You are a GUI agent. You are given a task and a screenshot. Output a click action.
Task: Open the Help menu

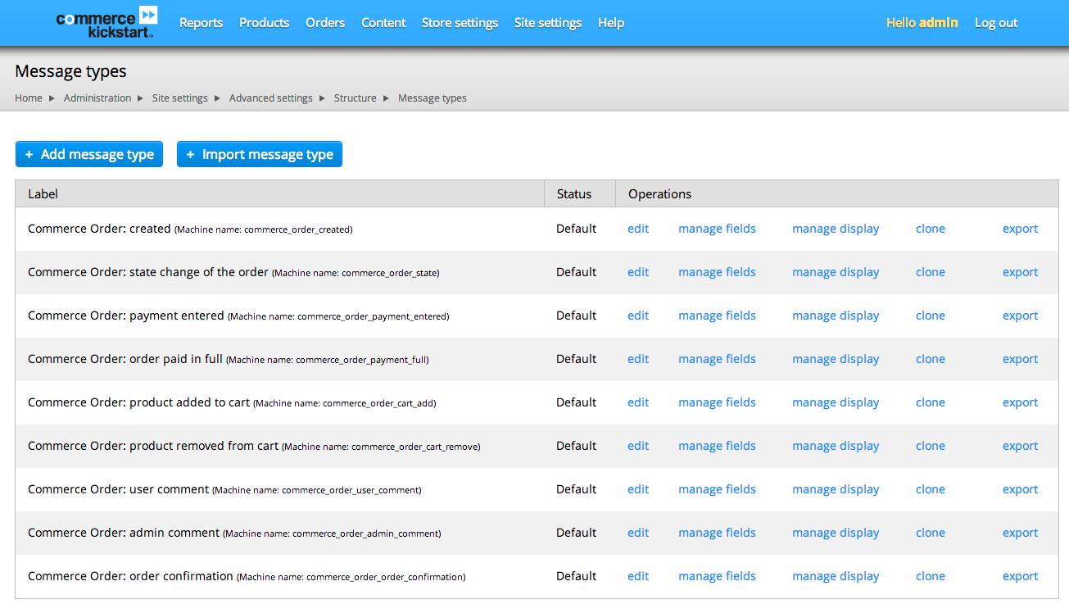611,23
